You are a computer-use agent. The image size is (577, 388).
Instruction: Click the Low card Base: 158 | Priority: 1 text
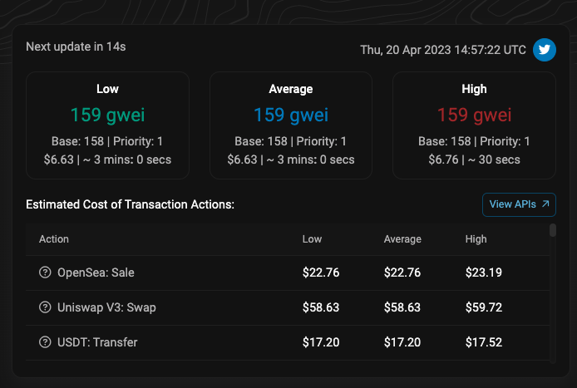point(107,141)
